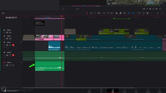Image resolution: width=166 pixels, height=93 pixels.
Task: Click the A2 destination label of Audio 2
Action: coord(4,52)
